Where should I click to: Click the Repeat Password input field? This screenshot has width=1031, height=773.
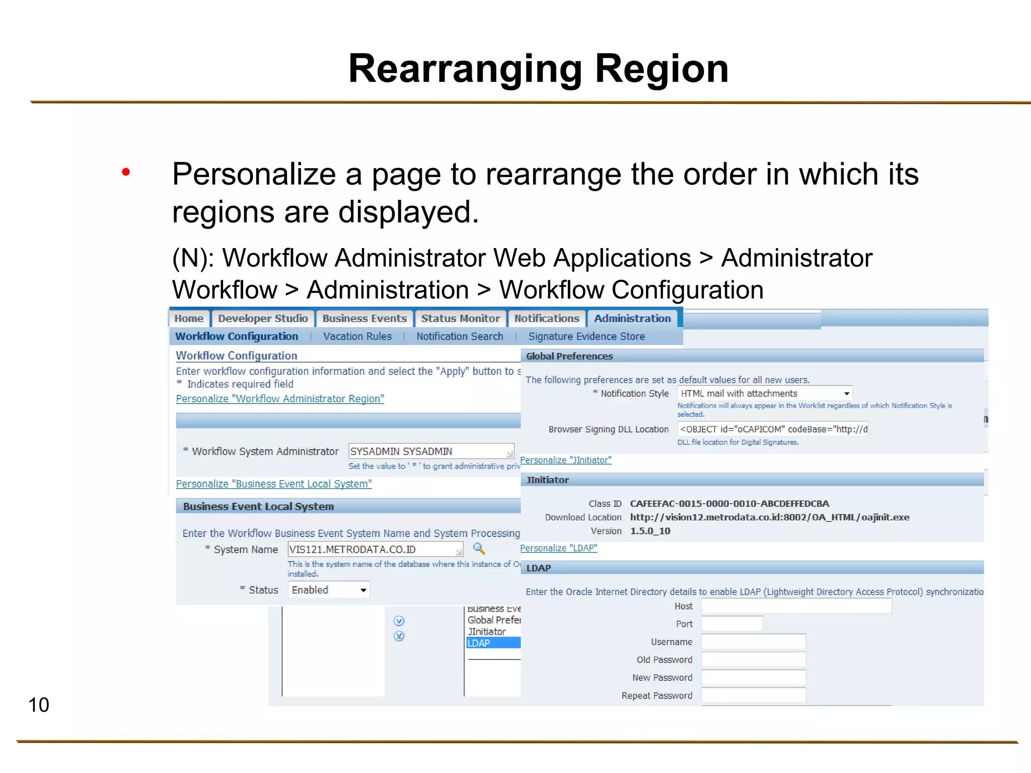[754, 695]
